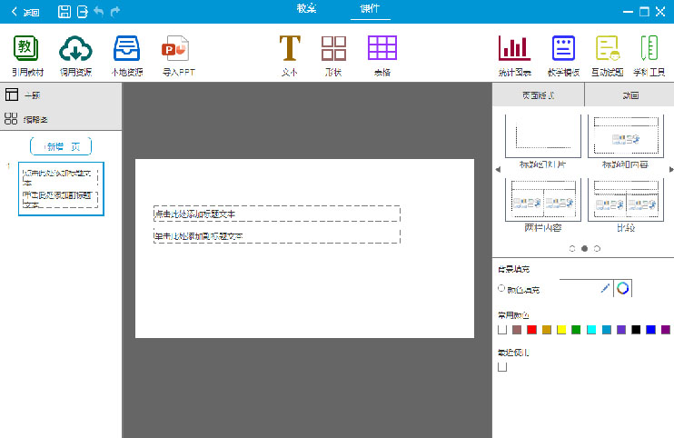The height and width of the screenshot is (438, 674).
Task: Select the solid color fill radio button
Action: (x=501, y=289)
